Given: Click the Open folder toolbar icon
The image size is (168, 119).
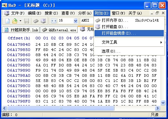Looking at the screenshot, I should pyautogui.click(x=15, y=21).
